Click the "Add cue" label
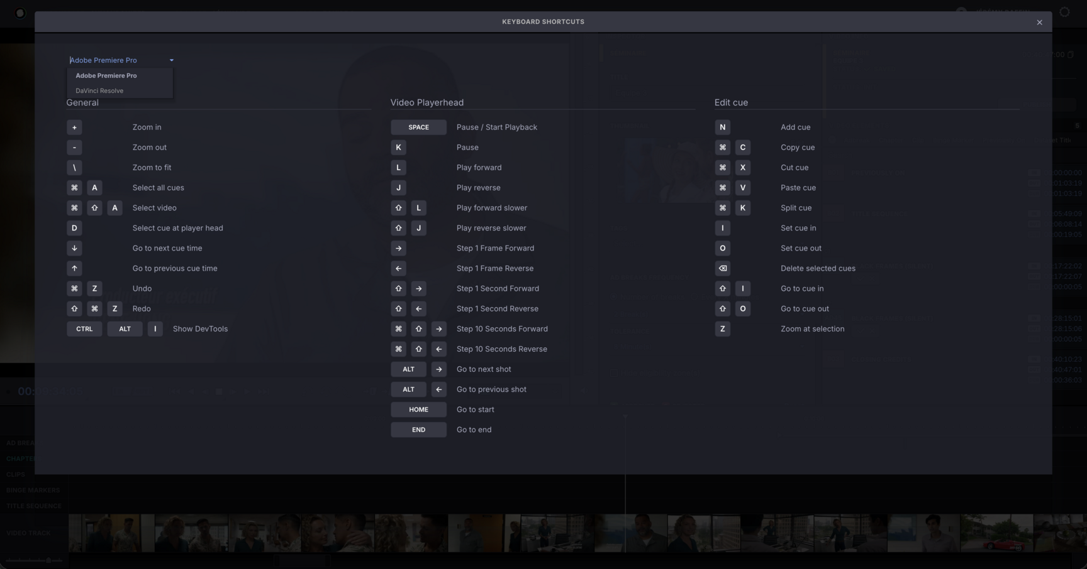The width and height of the screenshot is (1087, 569). (x=796, y=127)
